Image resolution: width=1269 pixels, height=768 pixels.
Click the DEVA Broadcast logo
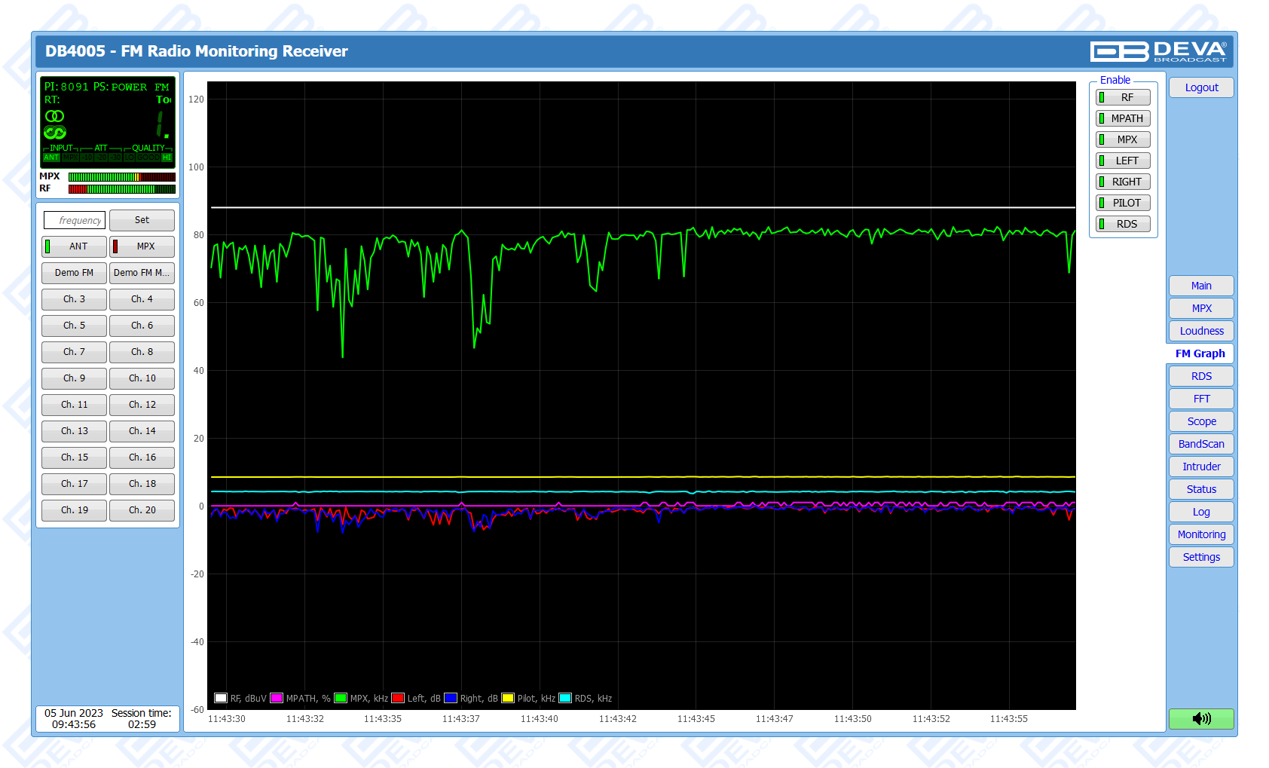(x=1158, y=51)
